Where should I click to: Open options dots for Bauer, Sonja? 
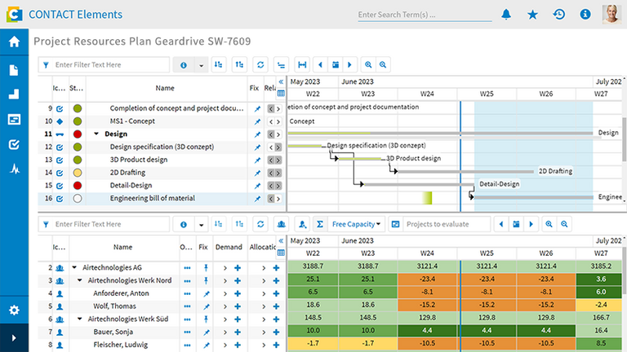[187, 332]
